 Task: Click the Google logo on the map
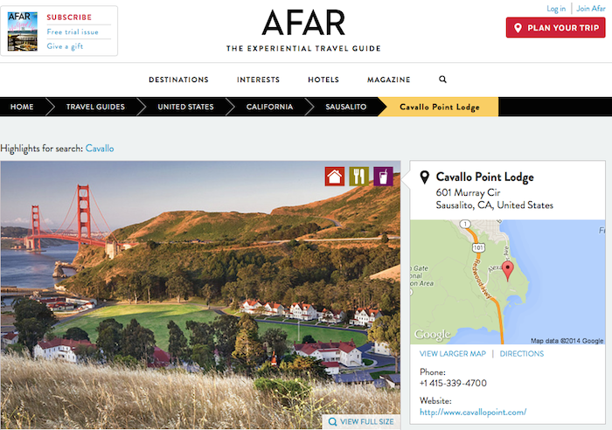coord(432,335)
